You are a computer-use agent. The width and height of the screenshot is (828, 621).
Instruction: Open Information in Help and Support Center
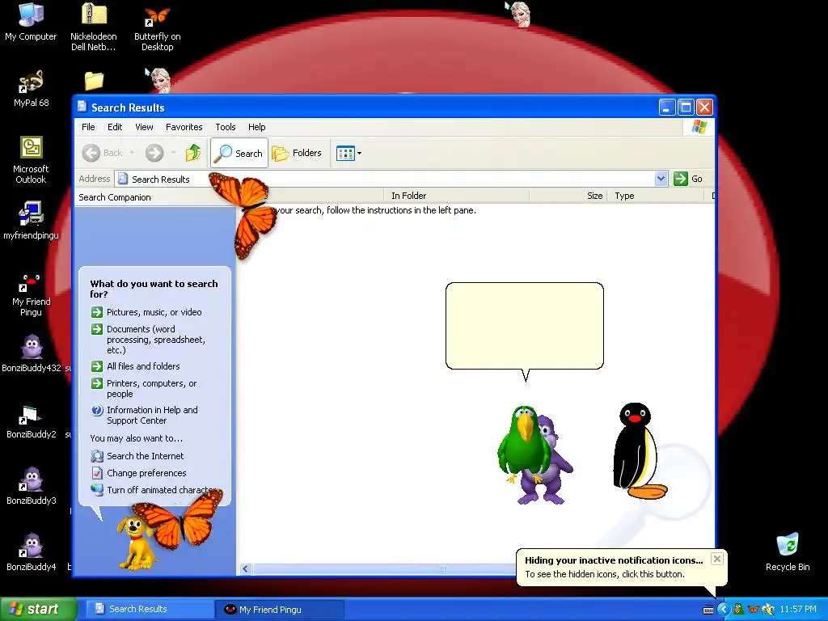tap(144, 415)
